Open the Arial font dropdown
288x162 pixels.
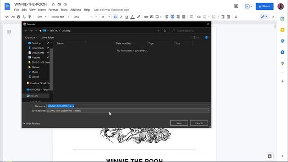[x=83, y=17]
